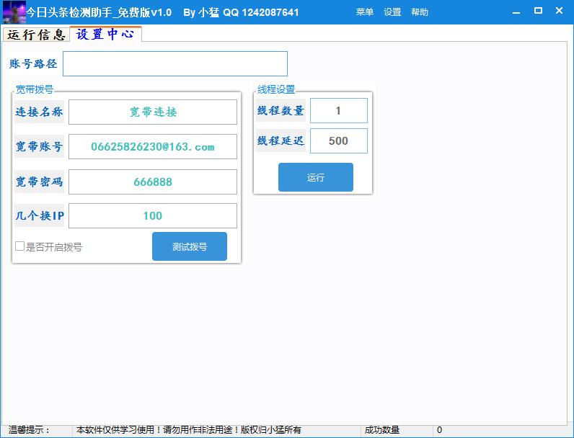Screen dimensions: 574x438
Task: Click the 几个换IP label
Action: pos(39,215)
